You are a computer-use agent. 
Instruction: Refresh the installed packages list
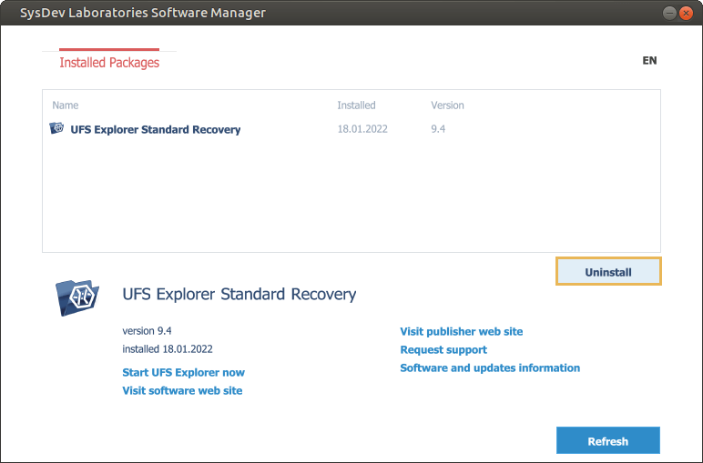tap(608, 440)
